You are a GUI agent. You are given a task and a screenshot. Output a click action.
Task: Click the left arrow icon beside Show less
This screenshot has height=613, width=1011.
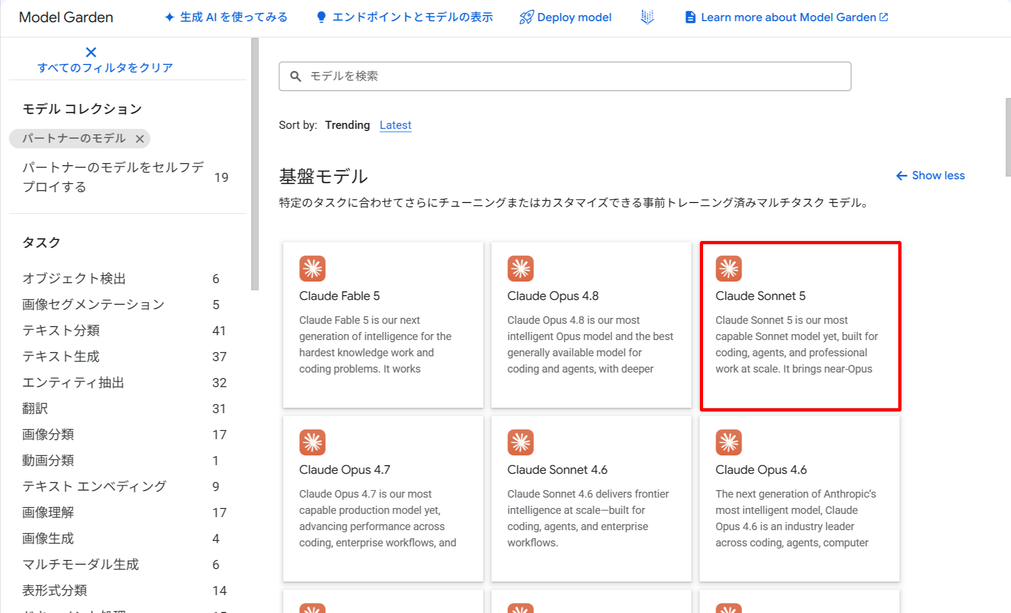[901, 175]
